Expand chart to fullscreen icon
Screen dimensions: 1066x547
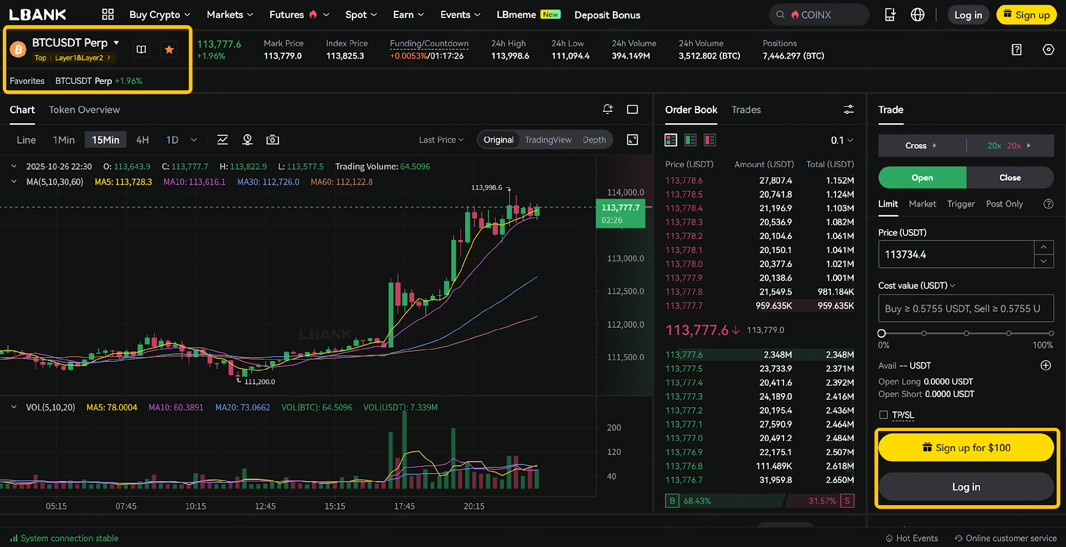(632, 140)
